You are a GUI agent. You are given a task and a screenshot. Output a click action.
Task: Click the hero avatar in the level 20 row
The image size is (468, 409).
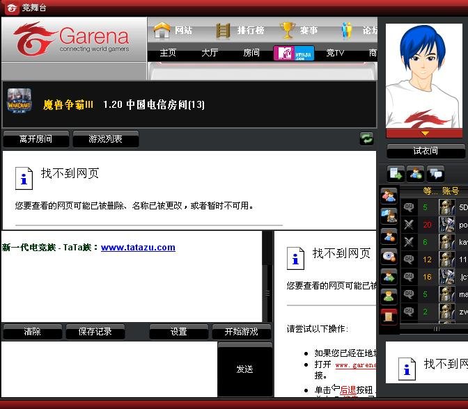pos(447,225)
